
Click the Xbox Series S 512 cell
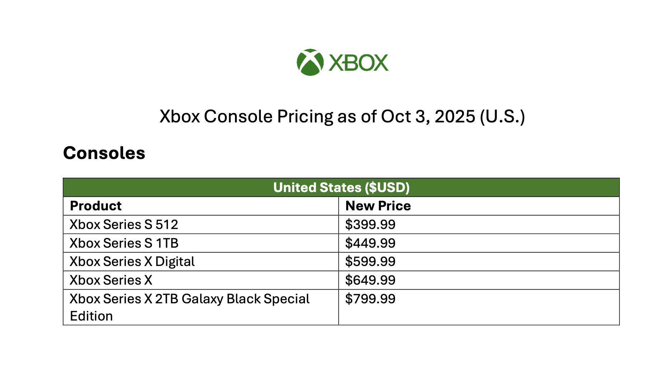(x=201, y=225)
